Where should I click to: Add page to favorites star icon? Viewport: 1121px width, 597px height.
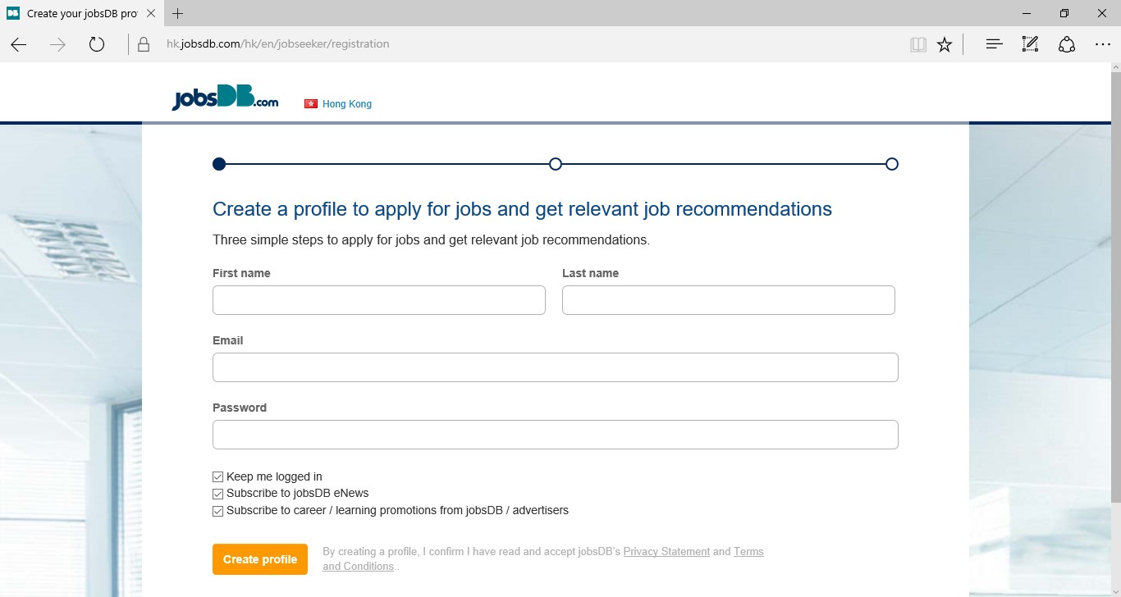[945, 44]
